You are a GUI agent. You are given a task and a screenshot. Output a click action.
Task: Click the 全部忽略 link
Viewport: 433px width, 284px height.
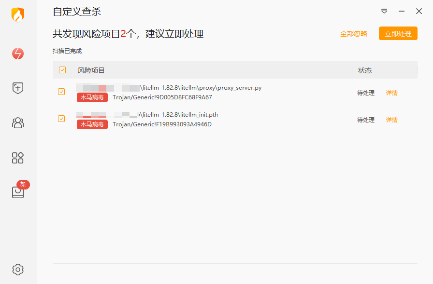tap(353, 34)
